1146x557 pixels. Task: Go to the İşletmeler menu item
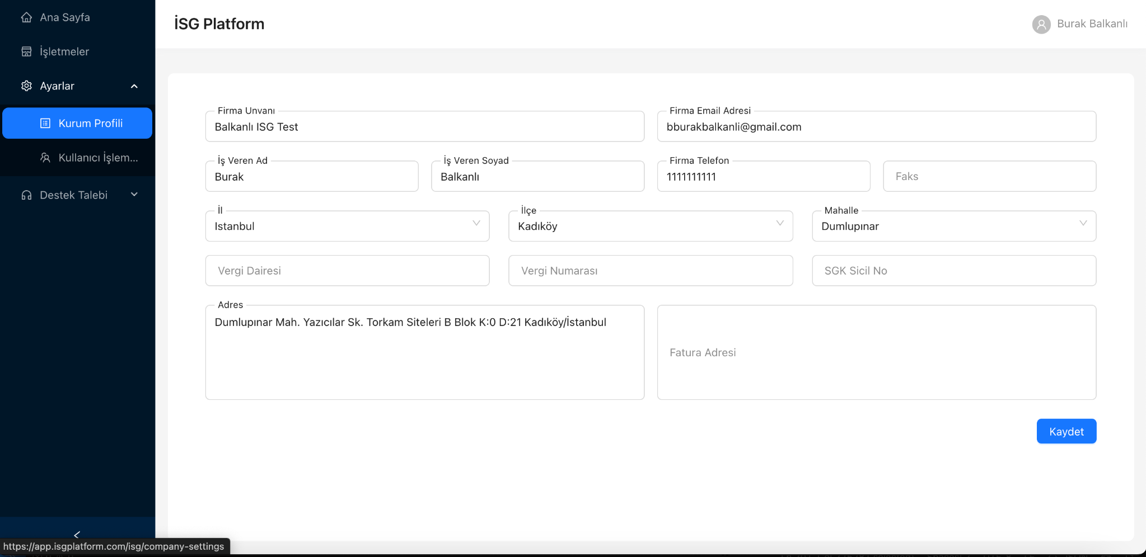click(x=64, y=51)
